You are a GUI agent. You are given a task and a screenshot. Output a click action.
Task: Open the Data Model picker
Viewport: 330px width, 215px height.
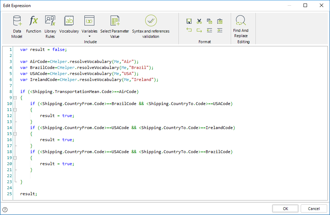pos(17,27)
